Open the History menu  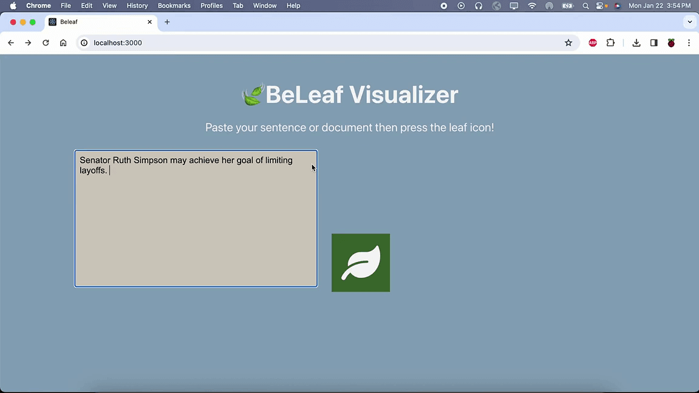[x=137, y=5]
